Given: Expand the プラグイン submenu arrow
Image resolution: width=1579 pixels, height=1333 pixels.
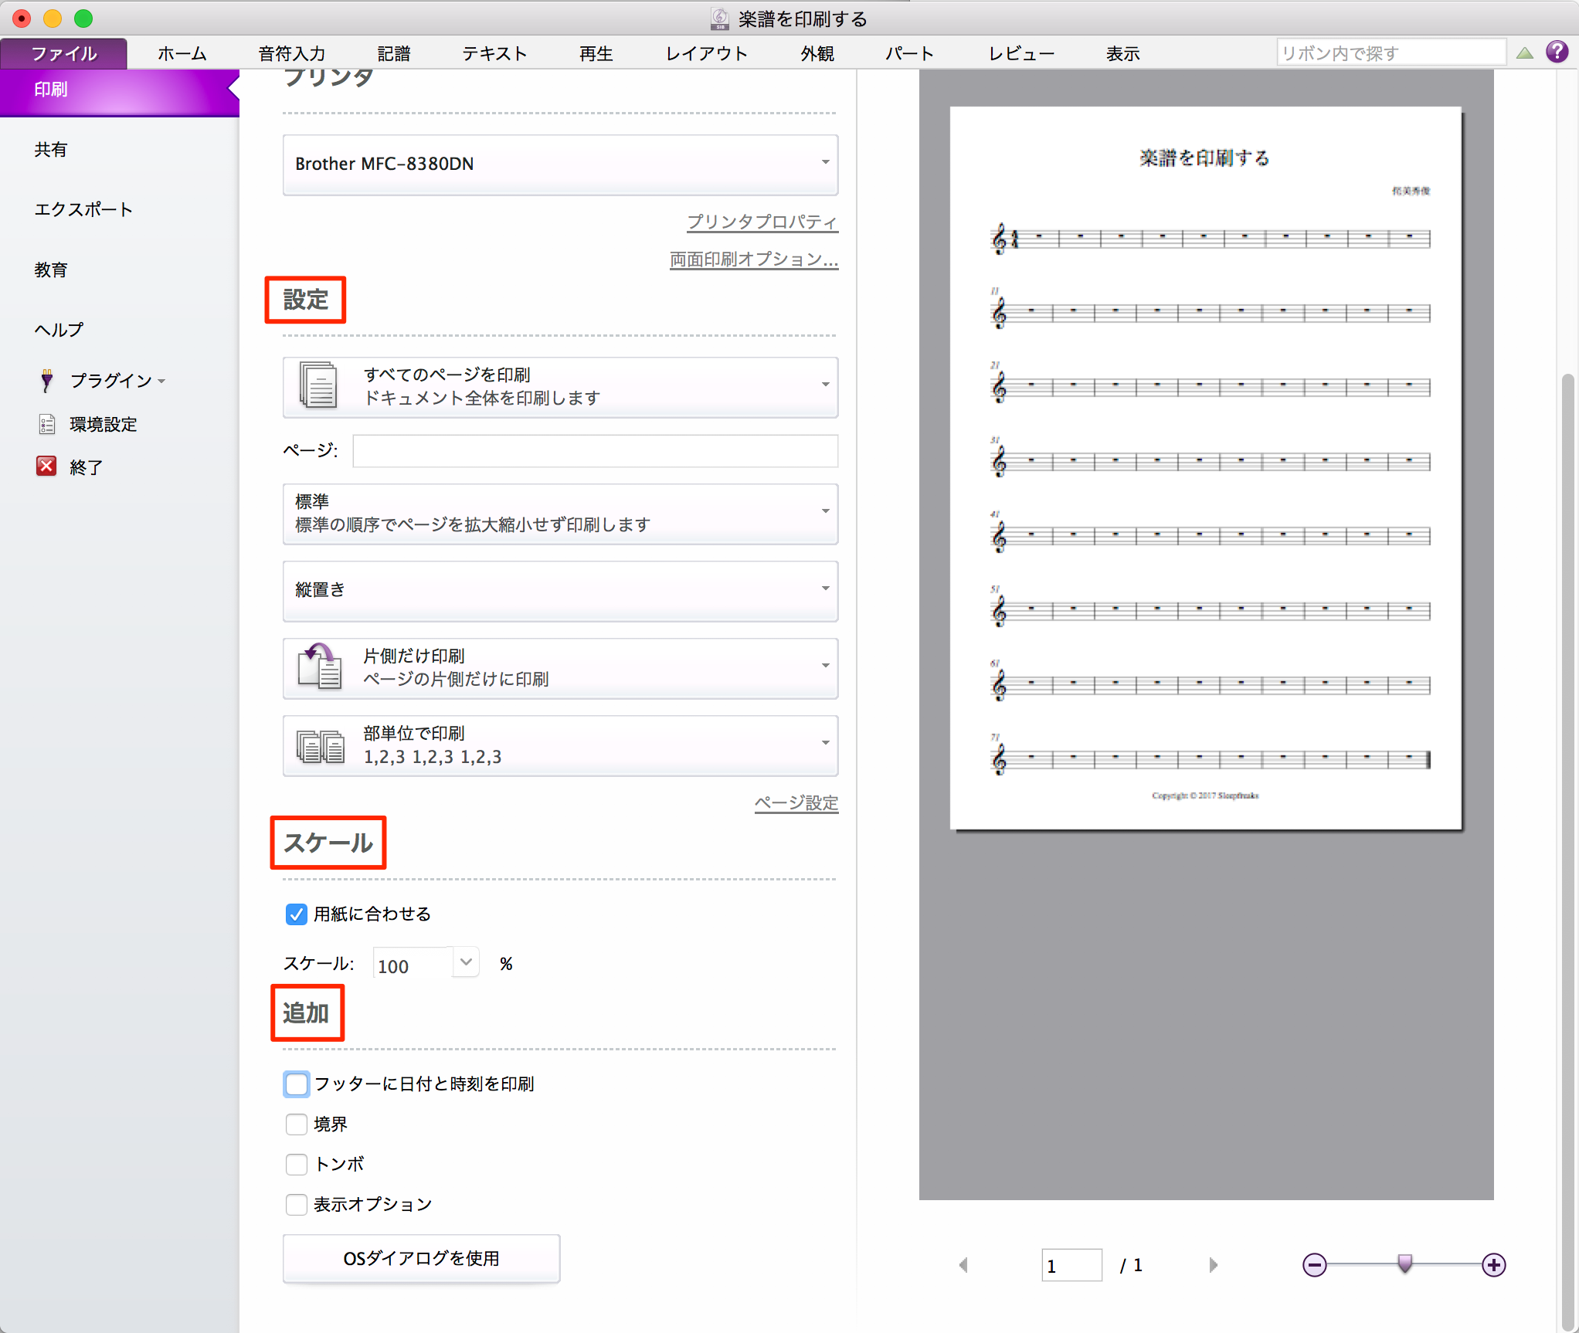Looking at the screenshot, I should (161, 382).
